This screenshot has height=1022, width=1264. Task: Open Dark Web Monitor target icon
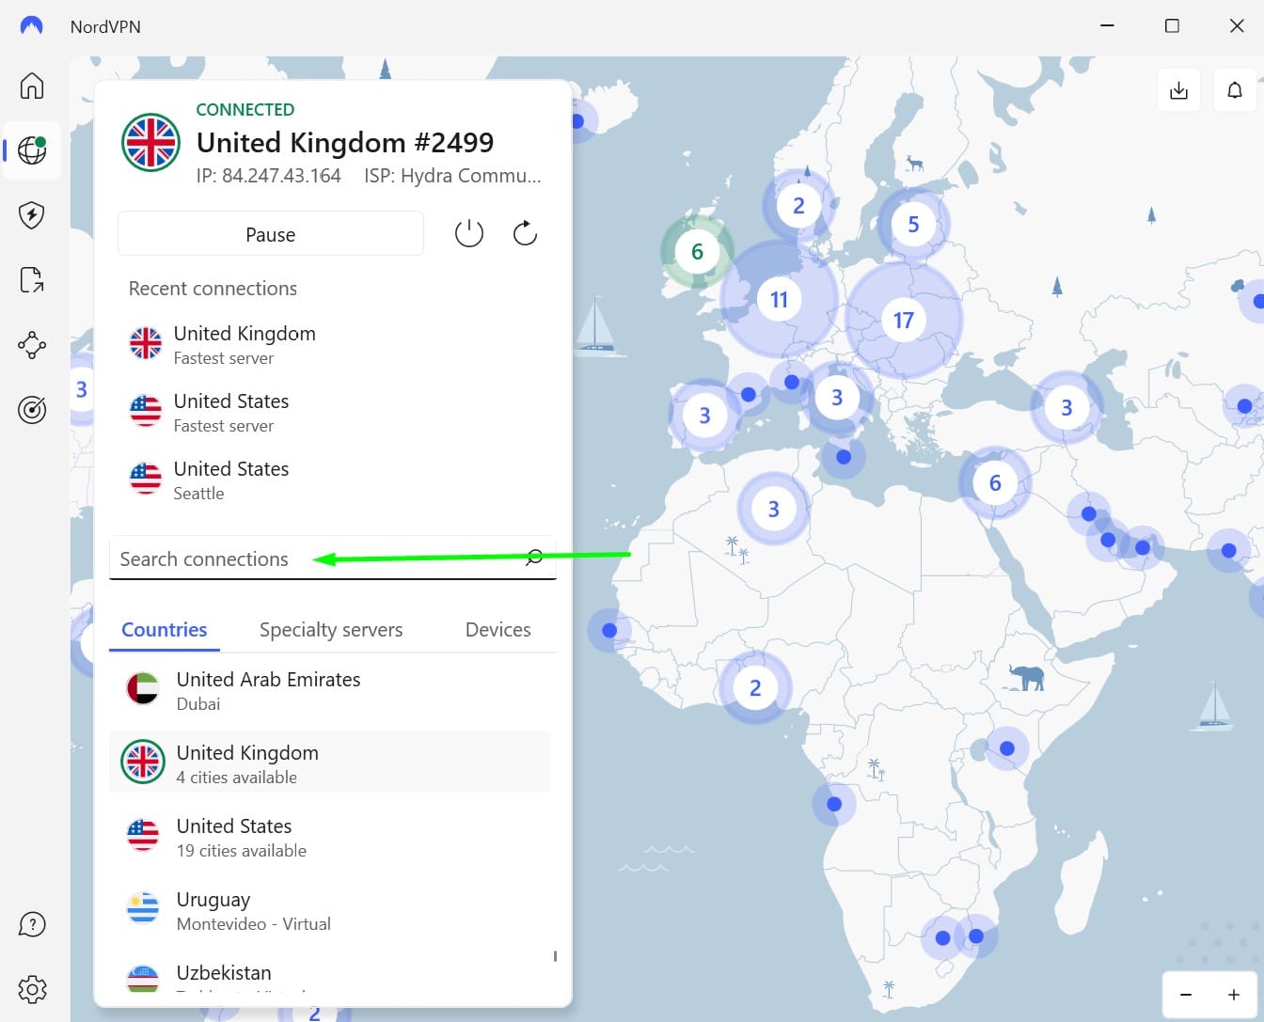[x=32, y=410]
